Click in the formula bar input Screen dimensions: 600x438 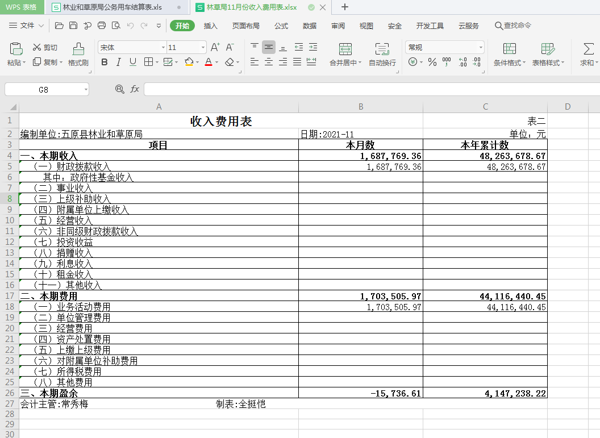point(372,90)
